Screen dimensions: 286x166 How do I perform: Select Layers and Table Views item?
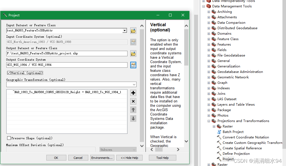(x=236, y=104)
